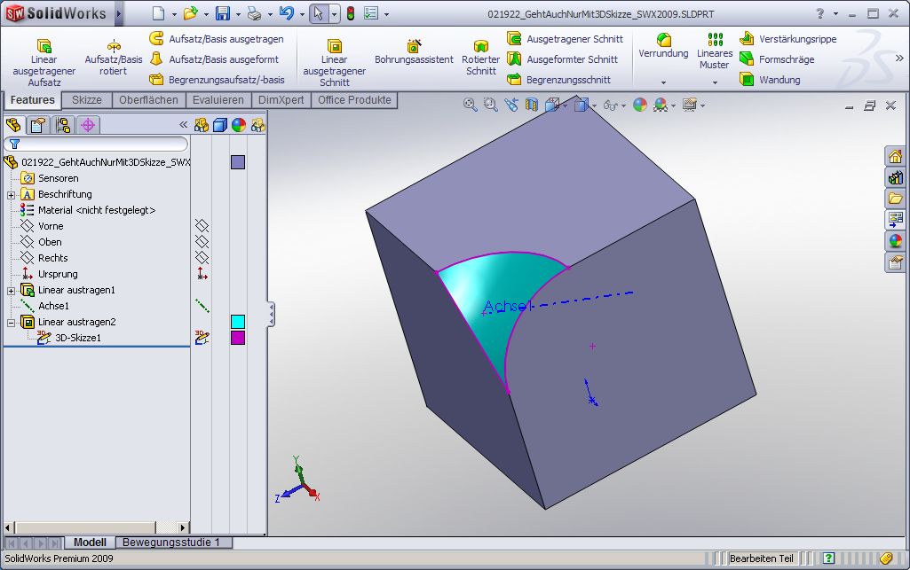Select Rechts plane in tree
Screen dimensions: 910x570
coord(44,258)
